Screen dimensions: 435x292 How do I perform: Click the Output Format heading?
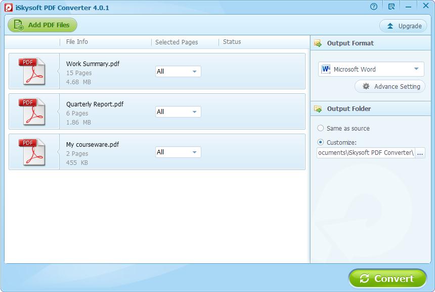(351, 43)
